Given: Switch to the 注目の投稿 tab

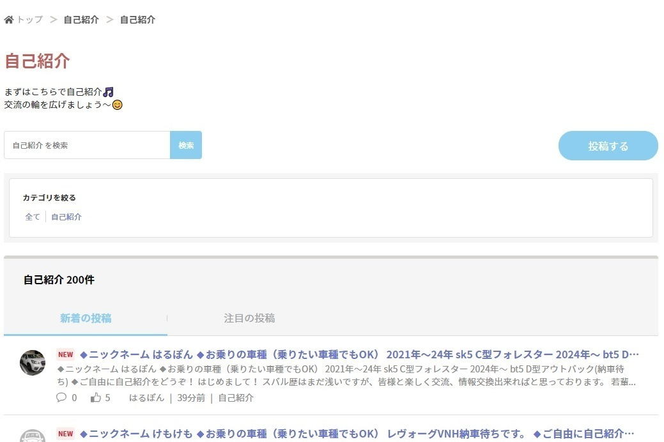Looking at the screenshot, I should [249, 318].
